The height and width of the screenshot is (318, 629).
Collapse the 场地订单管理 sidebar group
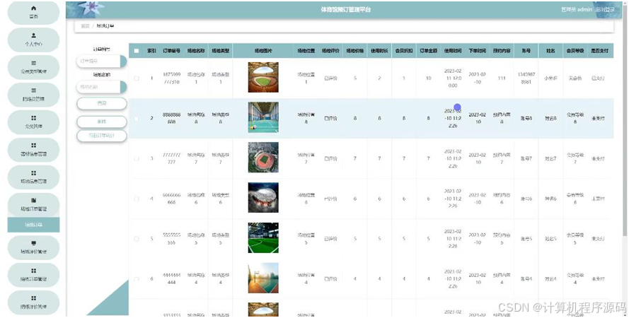pos(34,205)
